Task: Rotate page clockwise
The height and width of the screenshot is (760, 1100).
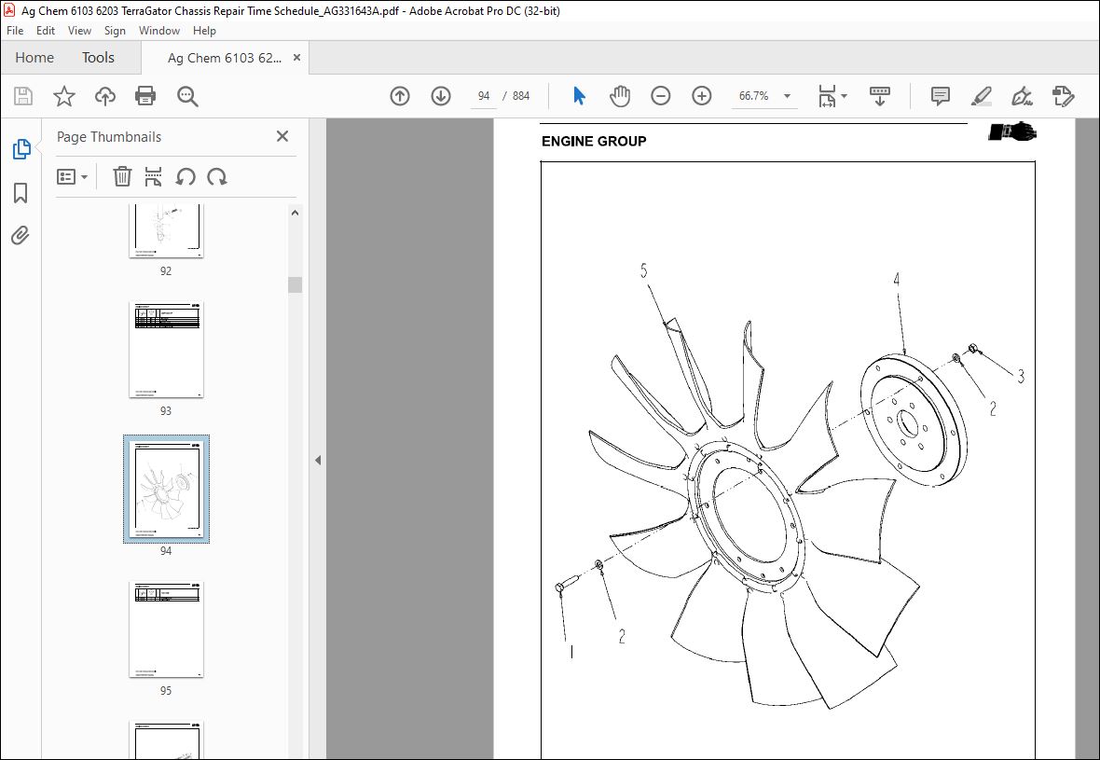Action: 217,177
